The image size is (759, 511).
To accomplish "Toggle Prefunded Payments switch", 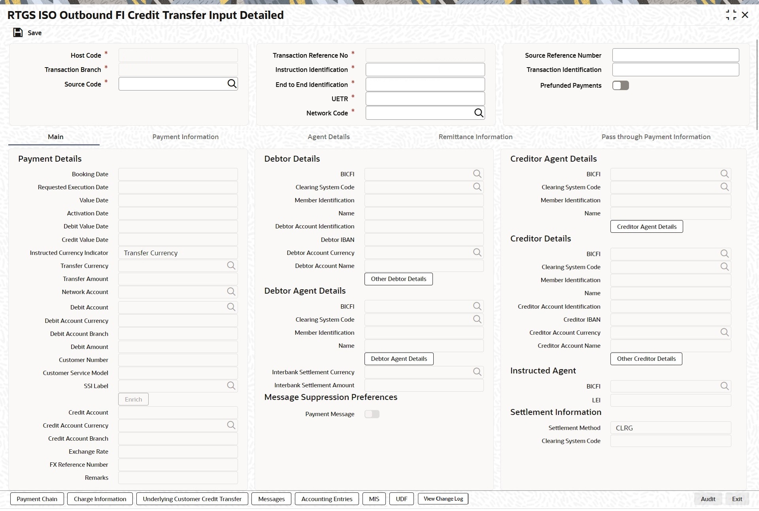I will pos(620,85).
